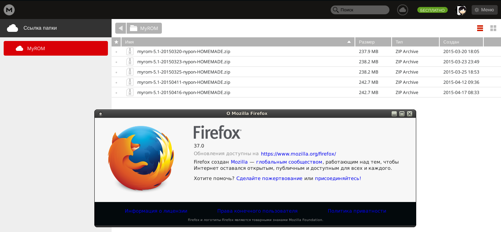This screenshot has width=501, height=232.
Task: Select MyROM folder in sidebar
Action: [56, 48]
